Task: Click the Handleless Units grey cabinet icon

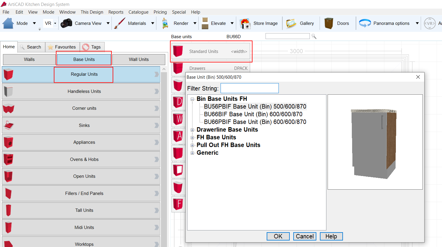Action: [x=8, y=91]
